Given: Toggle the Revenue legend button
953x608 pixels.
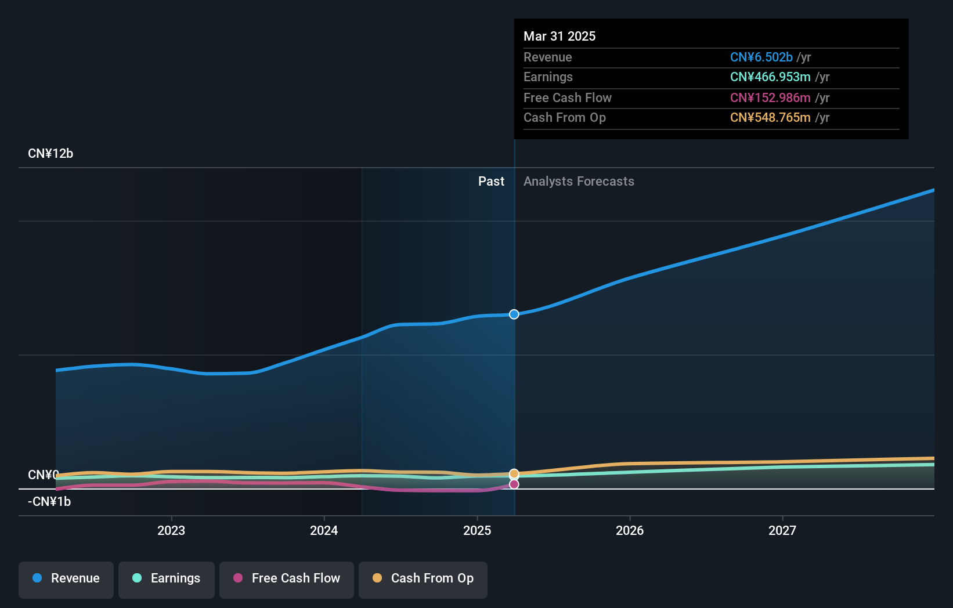Looking at the screenshot, I should pos(66,580).
